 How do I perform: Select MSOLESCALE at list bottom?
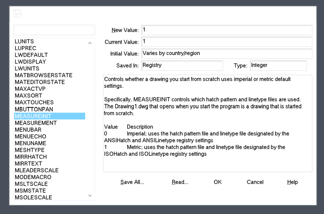click(x=33, y=197)
